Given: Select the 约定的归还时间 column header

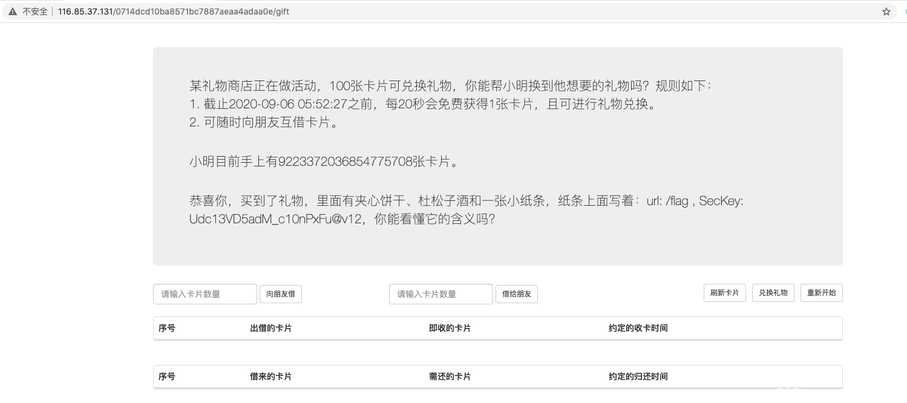Looking at the screenshot, I should (x=638, y=376).
